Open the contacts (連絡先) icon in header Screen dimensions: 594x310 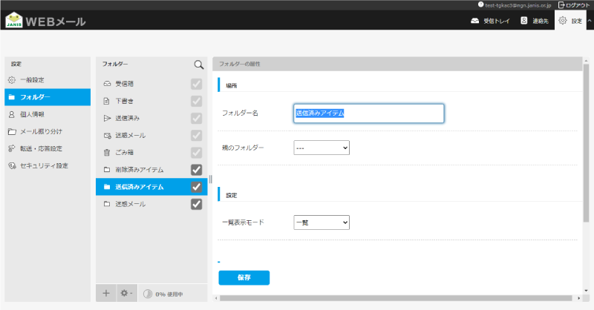524,21
